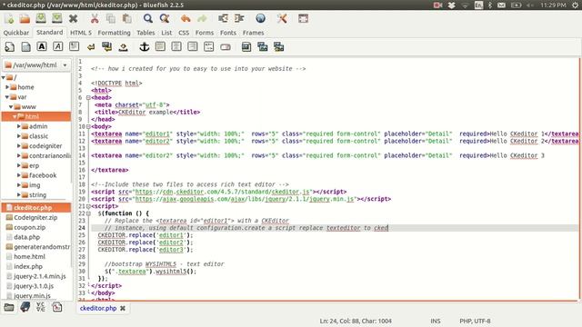This screenshot has width=582, height=327.
Task: Click the Save As toolbar icon
Action: pyautogui.click(x=56, y=18)
